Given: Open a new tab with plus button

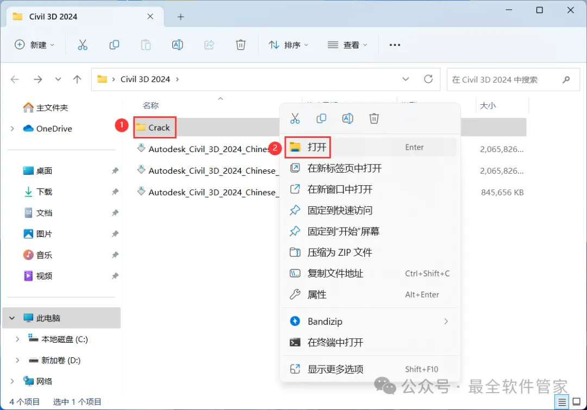Looking at the screenshot, I should coord(180,17).
